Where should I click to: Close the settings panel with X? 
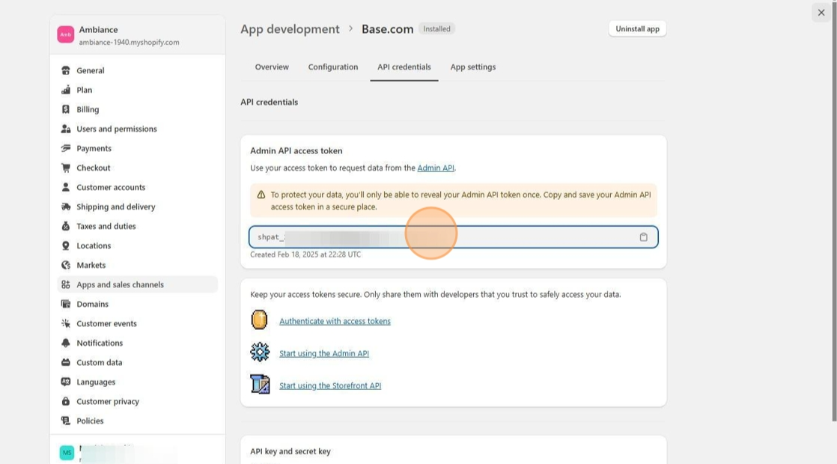point(821,13)
